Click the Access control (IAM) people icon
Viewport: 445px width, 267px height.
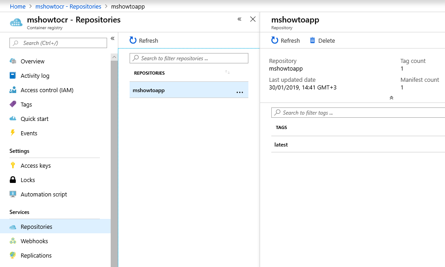[13, 90]
